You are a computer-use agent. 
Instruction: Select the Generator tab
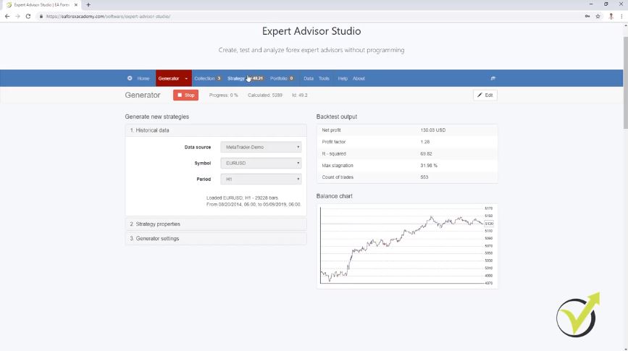click(x=169, y=78)
